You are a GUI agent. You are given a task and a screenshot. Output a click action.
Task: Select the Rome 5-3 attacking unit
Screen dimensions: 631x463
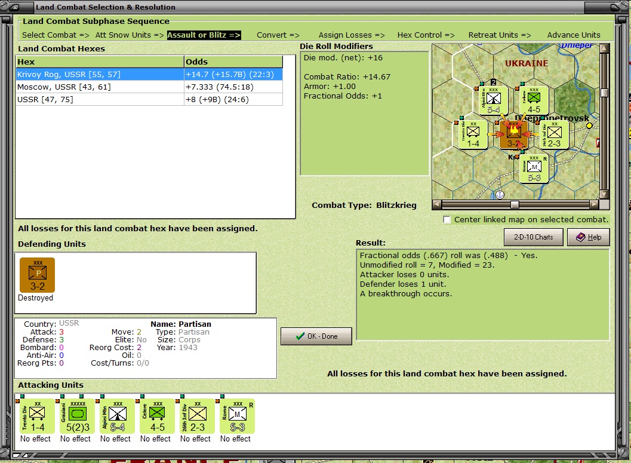coord(237,416)
